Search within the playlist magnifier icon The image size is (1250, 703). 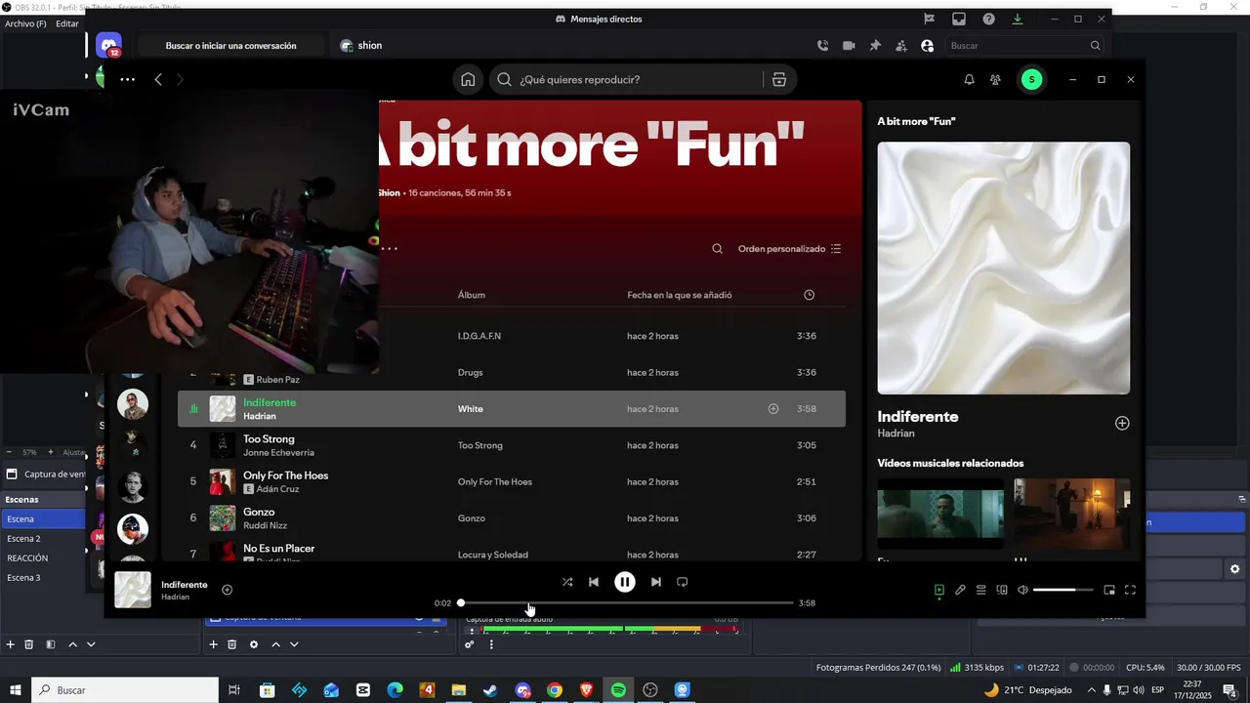point(717,249)
